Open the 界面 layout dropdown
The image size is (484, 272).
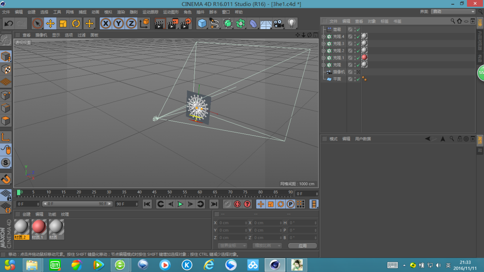coord(453,12)
